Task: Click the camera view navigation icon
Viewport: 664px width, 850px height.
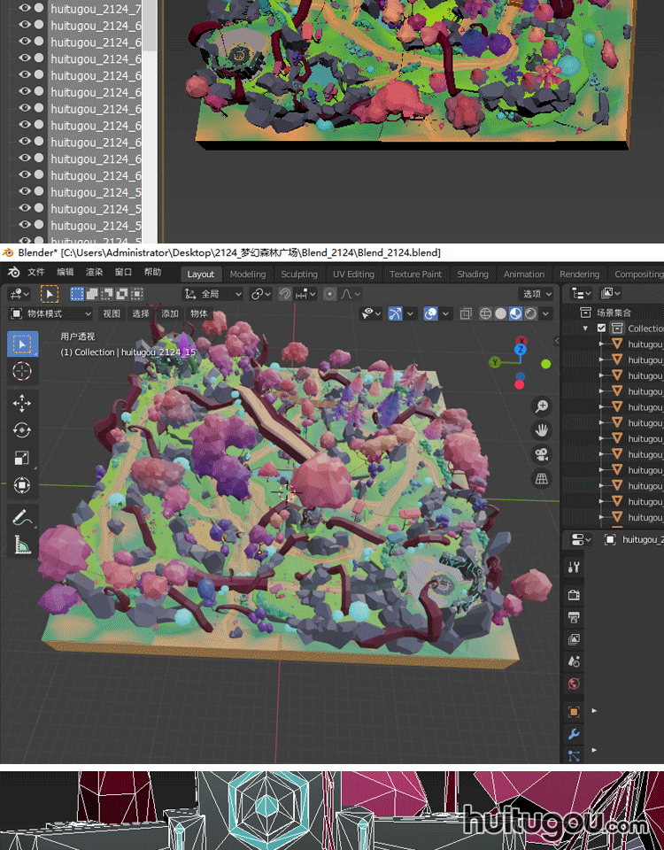Action: (542, 454)
